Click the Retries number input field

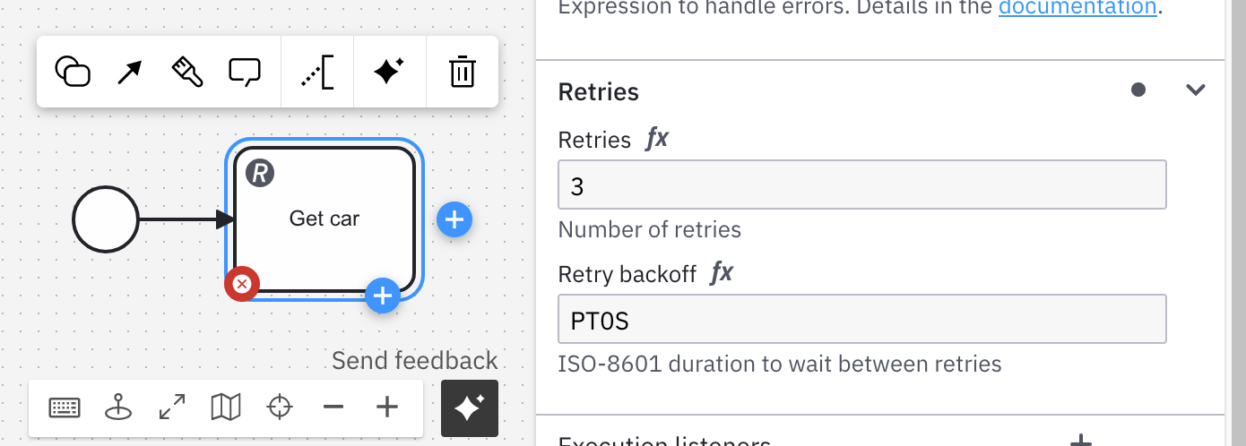click(861, 185)
